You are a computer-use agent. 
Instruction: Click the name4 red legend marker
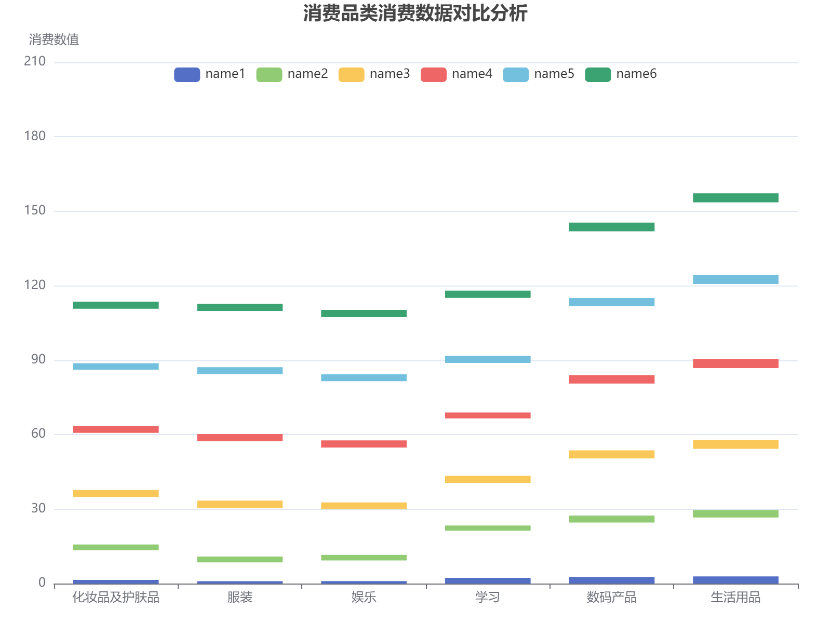433,74
